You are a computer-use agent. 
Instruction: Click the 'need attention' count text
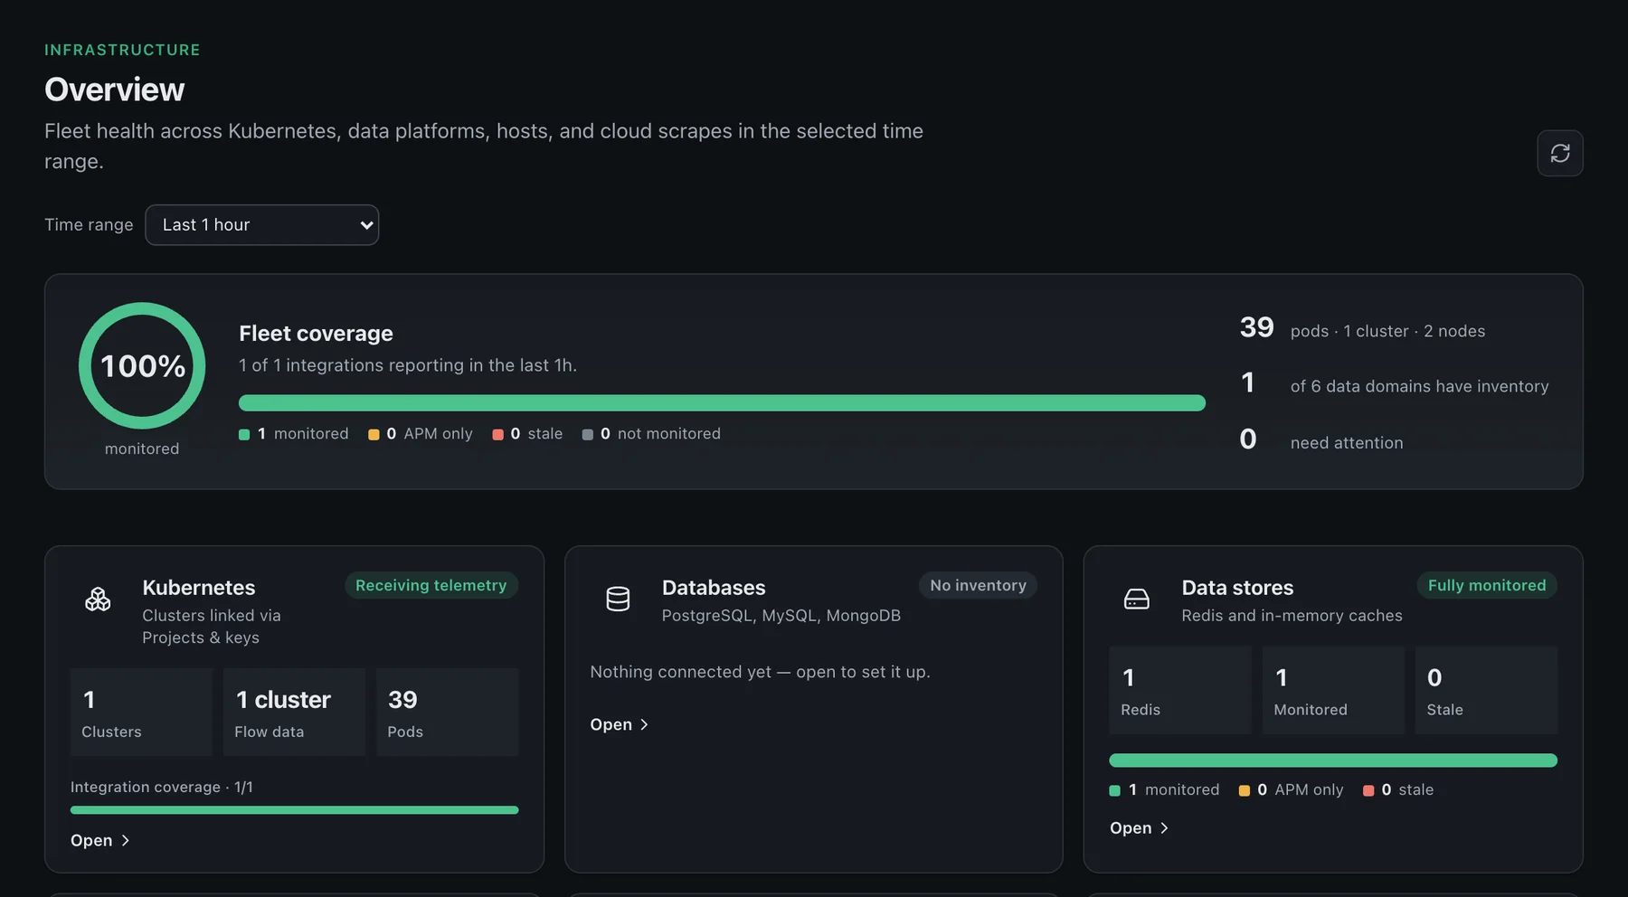click(1347, 442)
